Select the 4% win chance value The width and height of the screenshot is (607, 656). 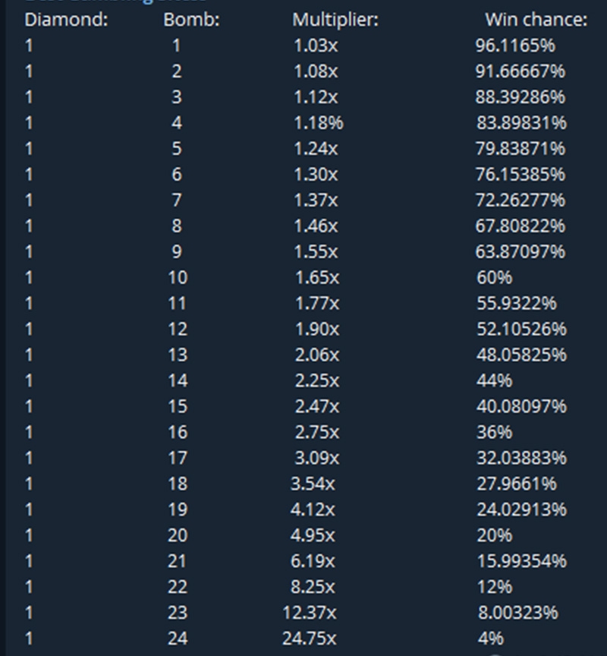(x=489, y=638)
